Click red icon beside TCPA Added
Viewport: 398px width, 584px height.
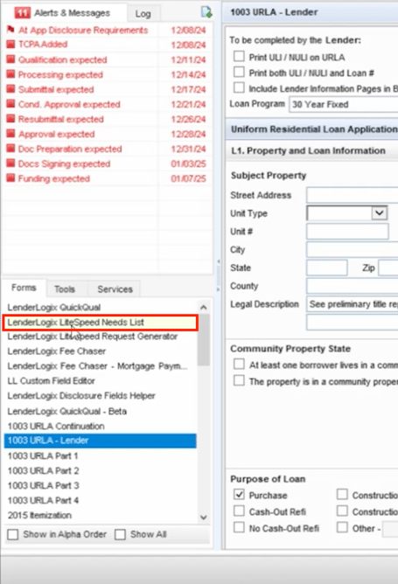point(10,45)
